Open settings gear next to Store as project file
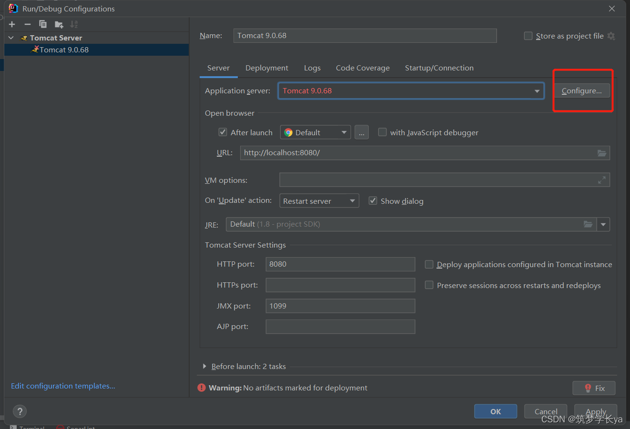 click(611, 36)
